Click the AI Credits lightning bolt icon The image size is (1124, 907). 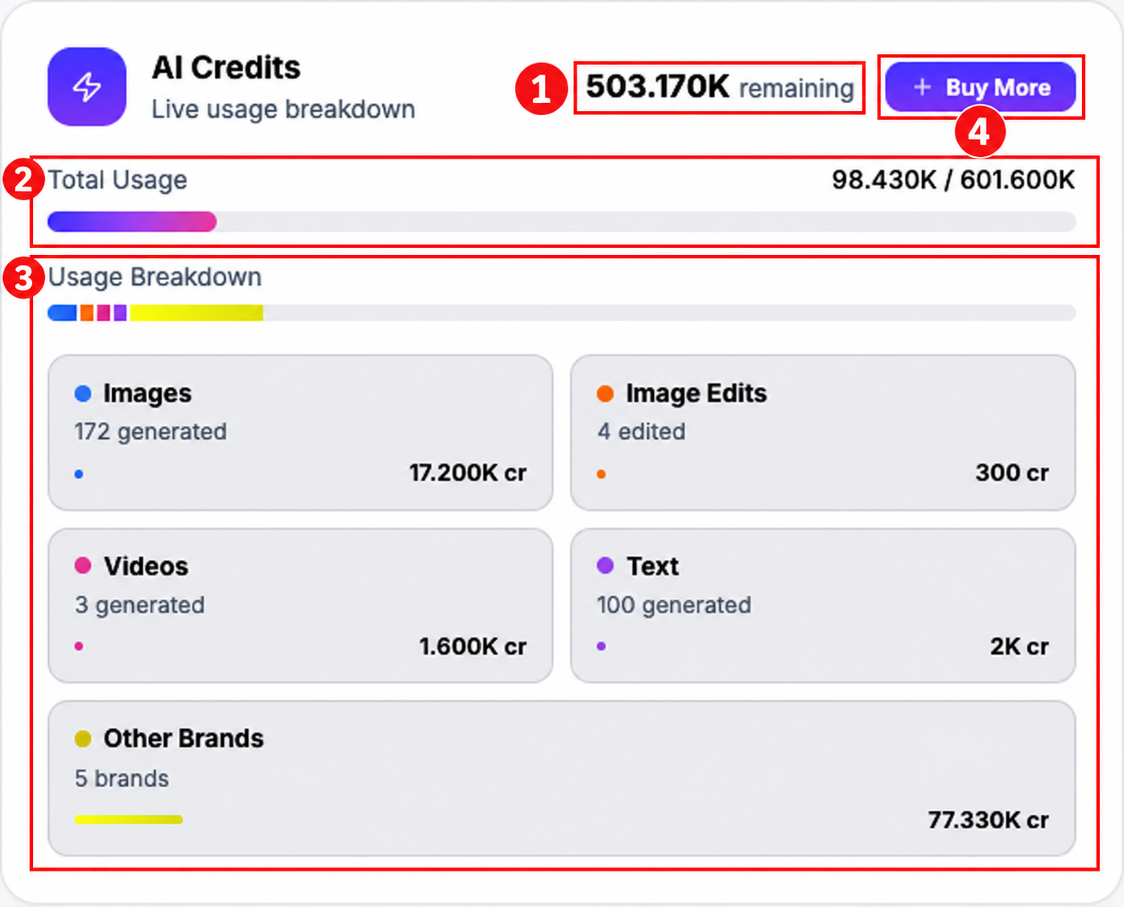(87, 87)
